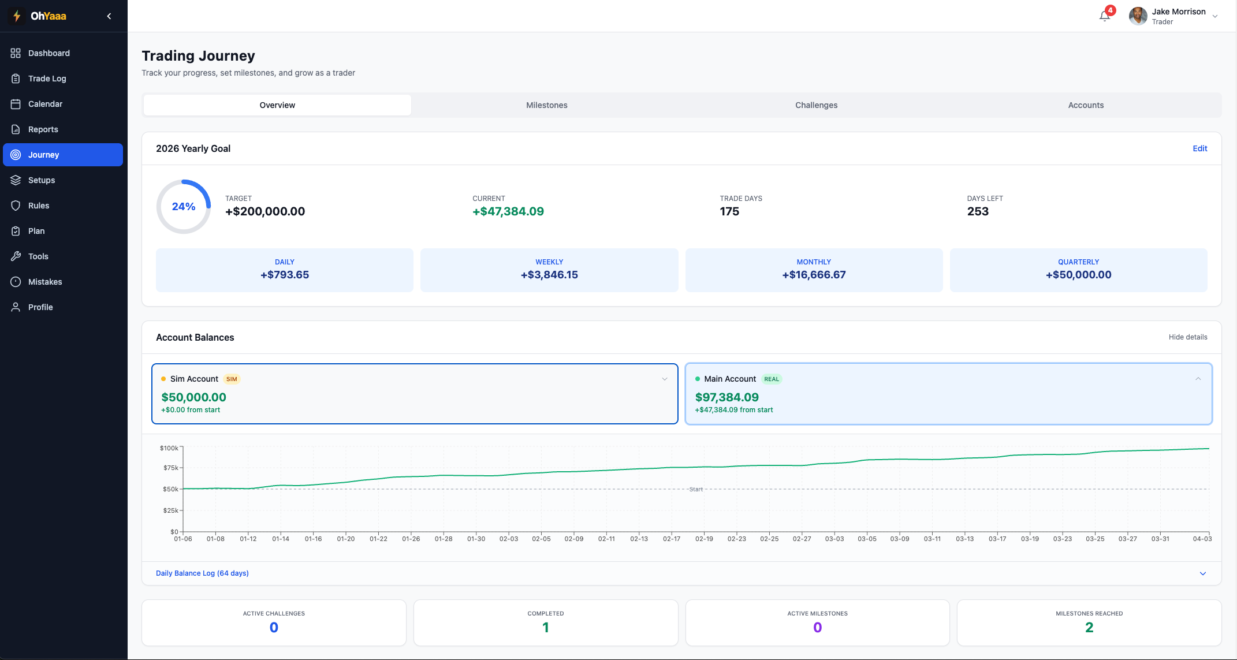View Reports via the sidebar icon
The image size is (1237, 660).
pyautogui.click(x=16, y=129)
